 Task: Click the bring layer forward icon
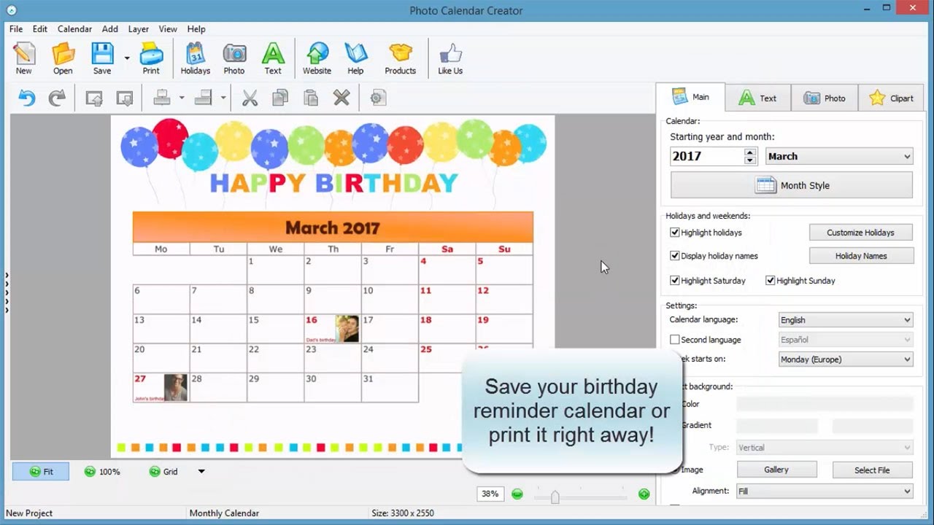point(94,98)
